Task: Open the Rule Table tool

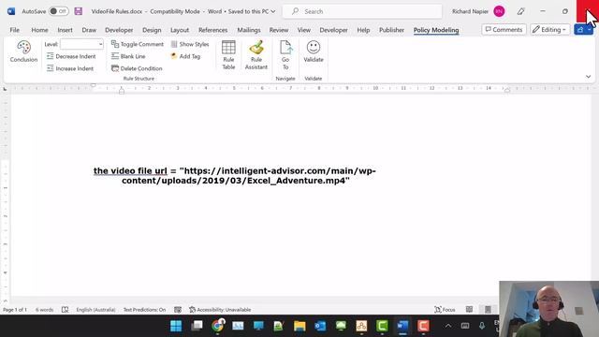Action: point(228,55)
